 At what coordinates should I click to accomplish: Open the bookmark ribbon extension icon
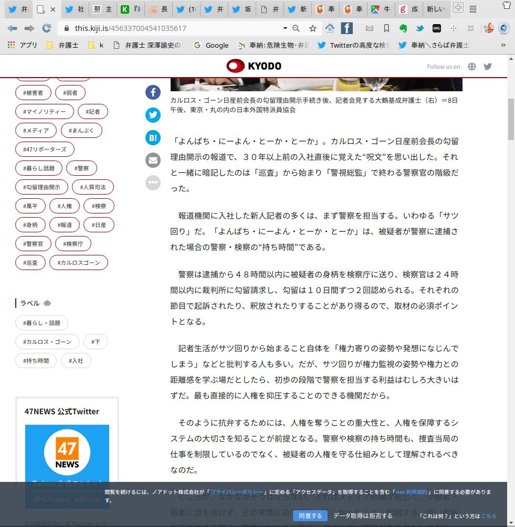pos(386,28)
